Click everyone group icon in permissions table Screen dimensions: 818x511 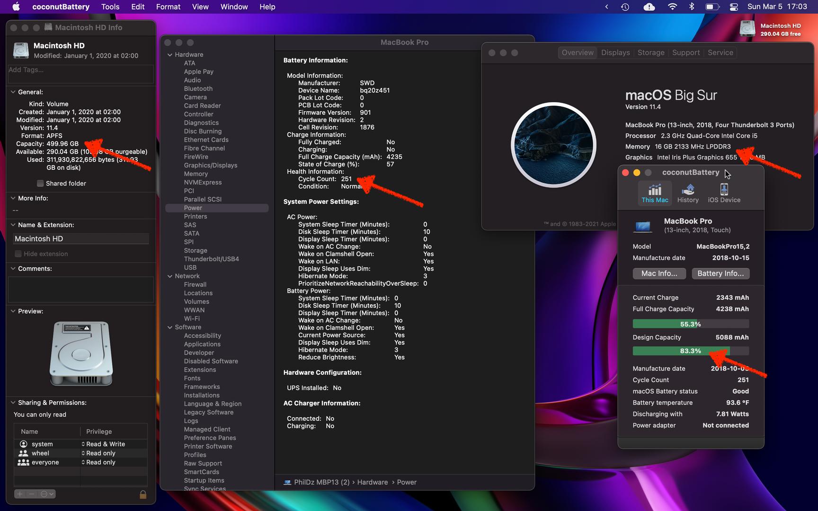point(23,462)
